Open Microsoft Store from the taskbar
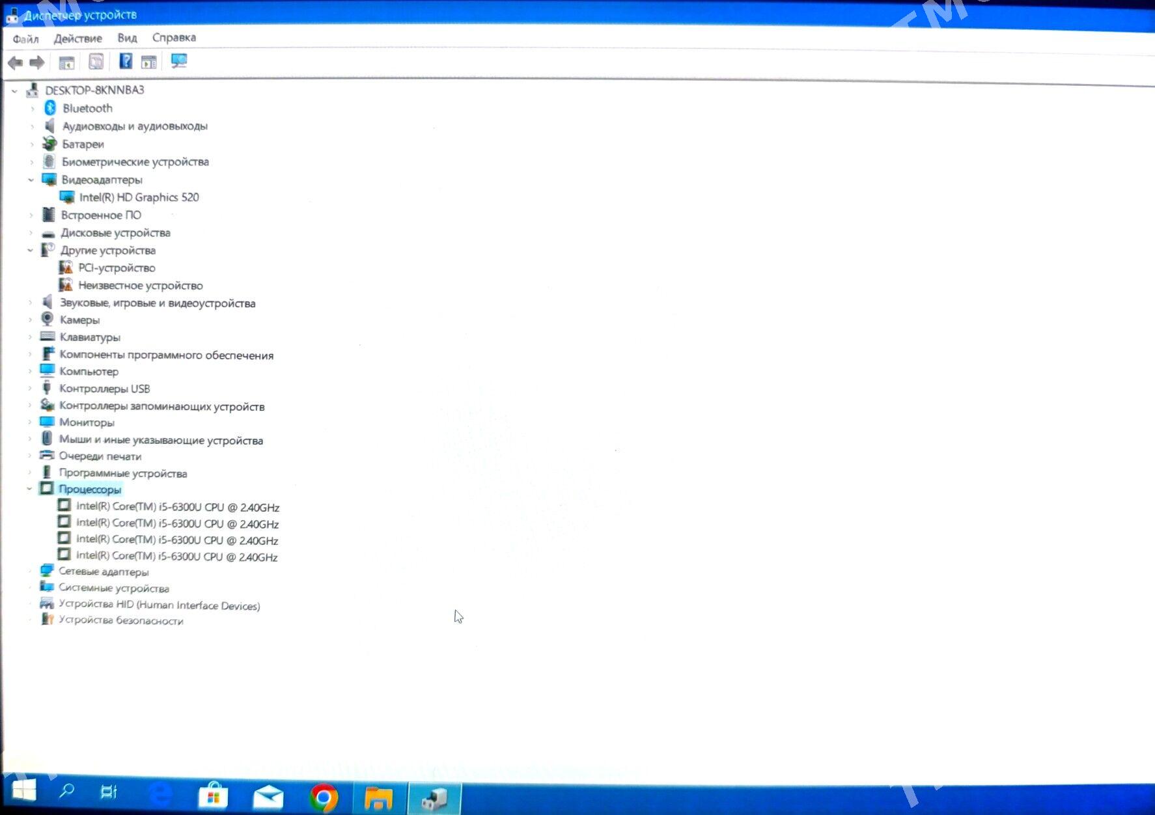This screenshot has width=1155, height=815. tap(214, 795)
